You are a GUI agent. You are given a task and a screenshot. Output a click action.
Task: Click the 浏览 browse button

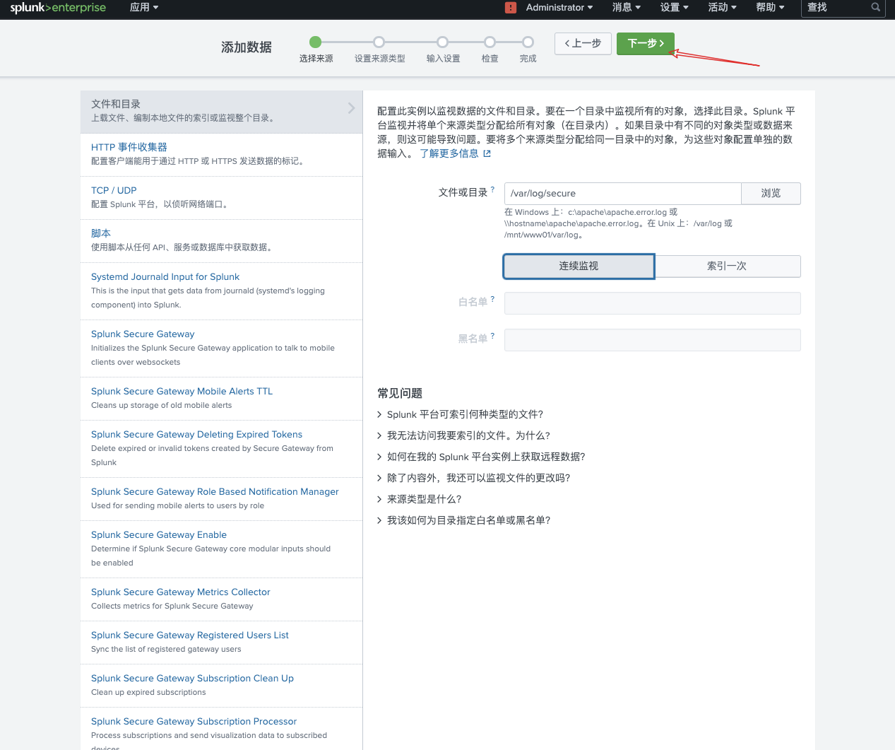point(771,194)
